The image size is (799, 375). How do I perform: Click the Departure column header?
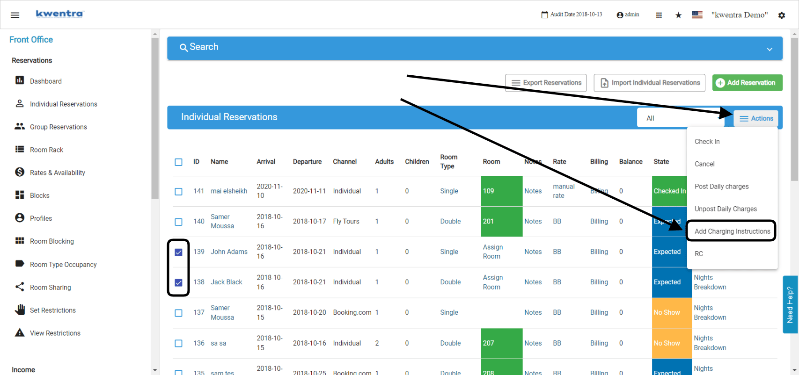tap(307, 161)
